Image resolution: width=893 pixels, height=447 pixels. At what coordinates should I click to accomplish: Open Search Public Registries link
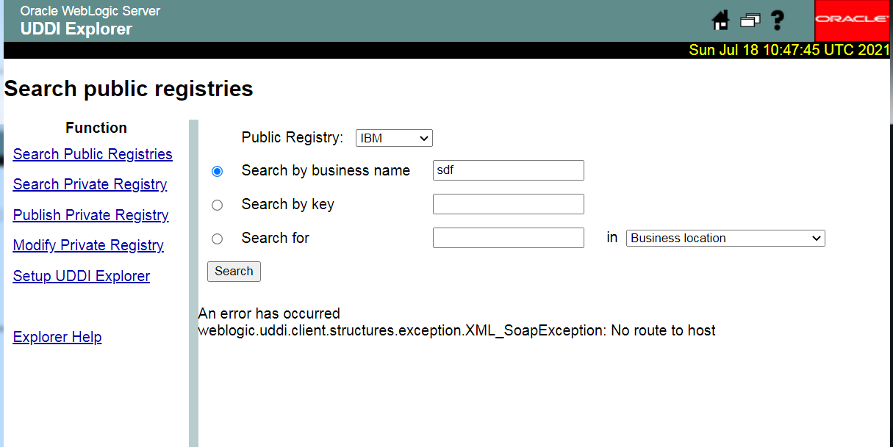pos(93,154)
